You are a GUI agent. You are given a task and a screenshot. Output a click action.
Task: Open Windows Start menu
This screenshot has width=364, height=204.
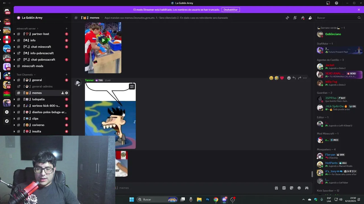pyautogui.click(x=132, y=199)
